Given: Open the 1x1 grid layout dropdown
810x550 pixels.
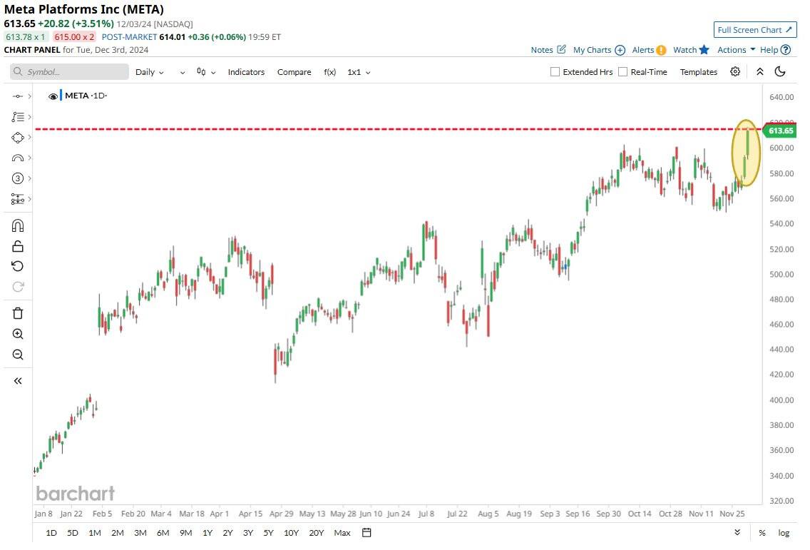Looking at the screenshot, I should 359,72.
